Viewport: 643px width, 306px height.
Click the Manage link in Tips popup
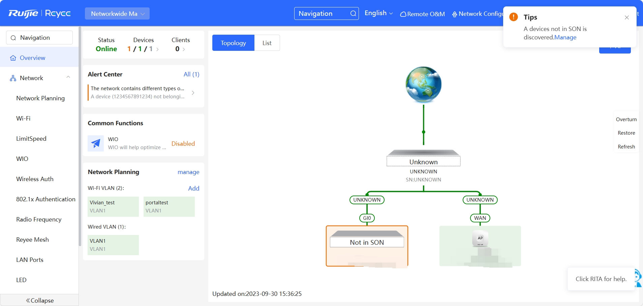pos(565,37)
